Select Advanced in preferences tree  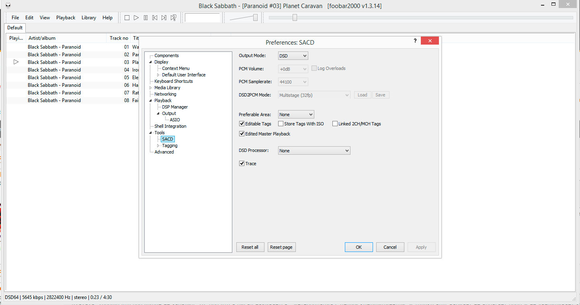click(x=164, y=152)
